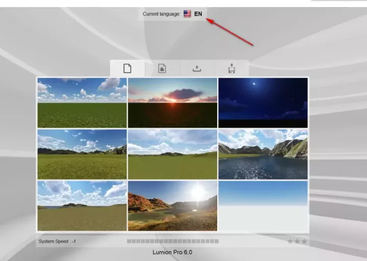Choose the sunset scene template
Screen dimensions: 367x261
[172, 103]
